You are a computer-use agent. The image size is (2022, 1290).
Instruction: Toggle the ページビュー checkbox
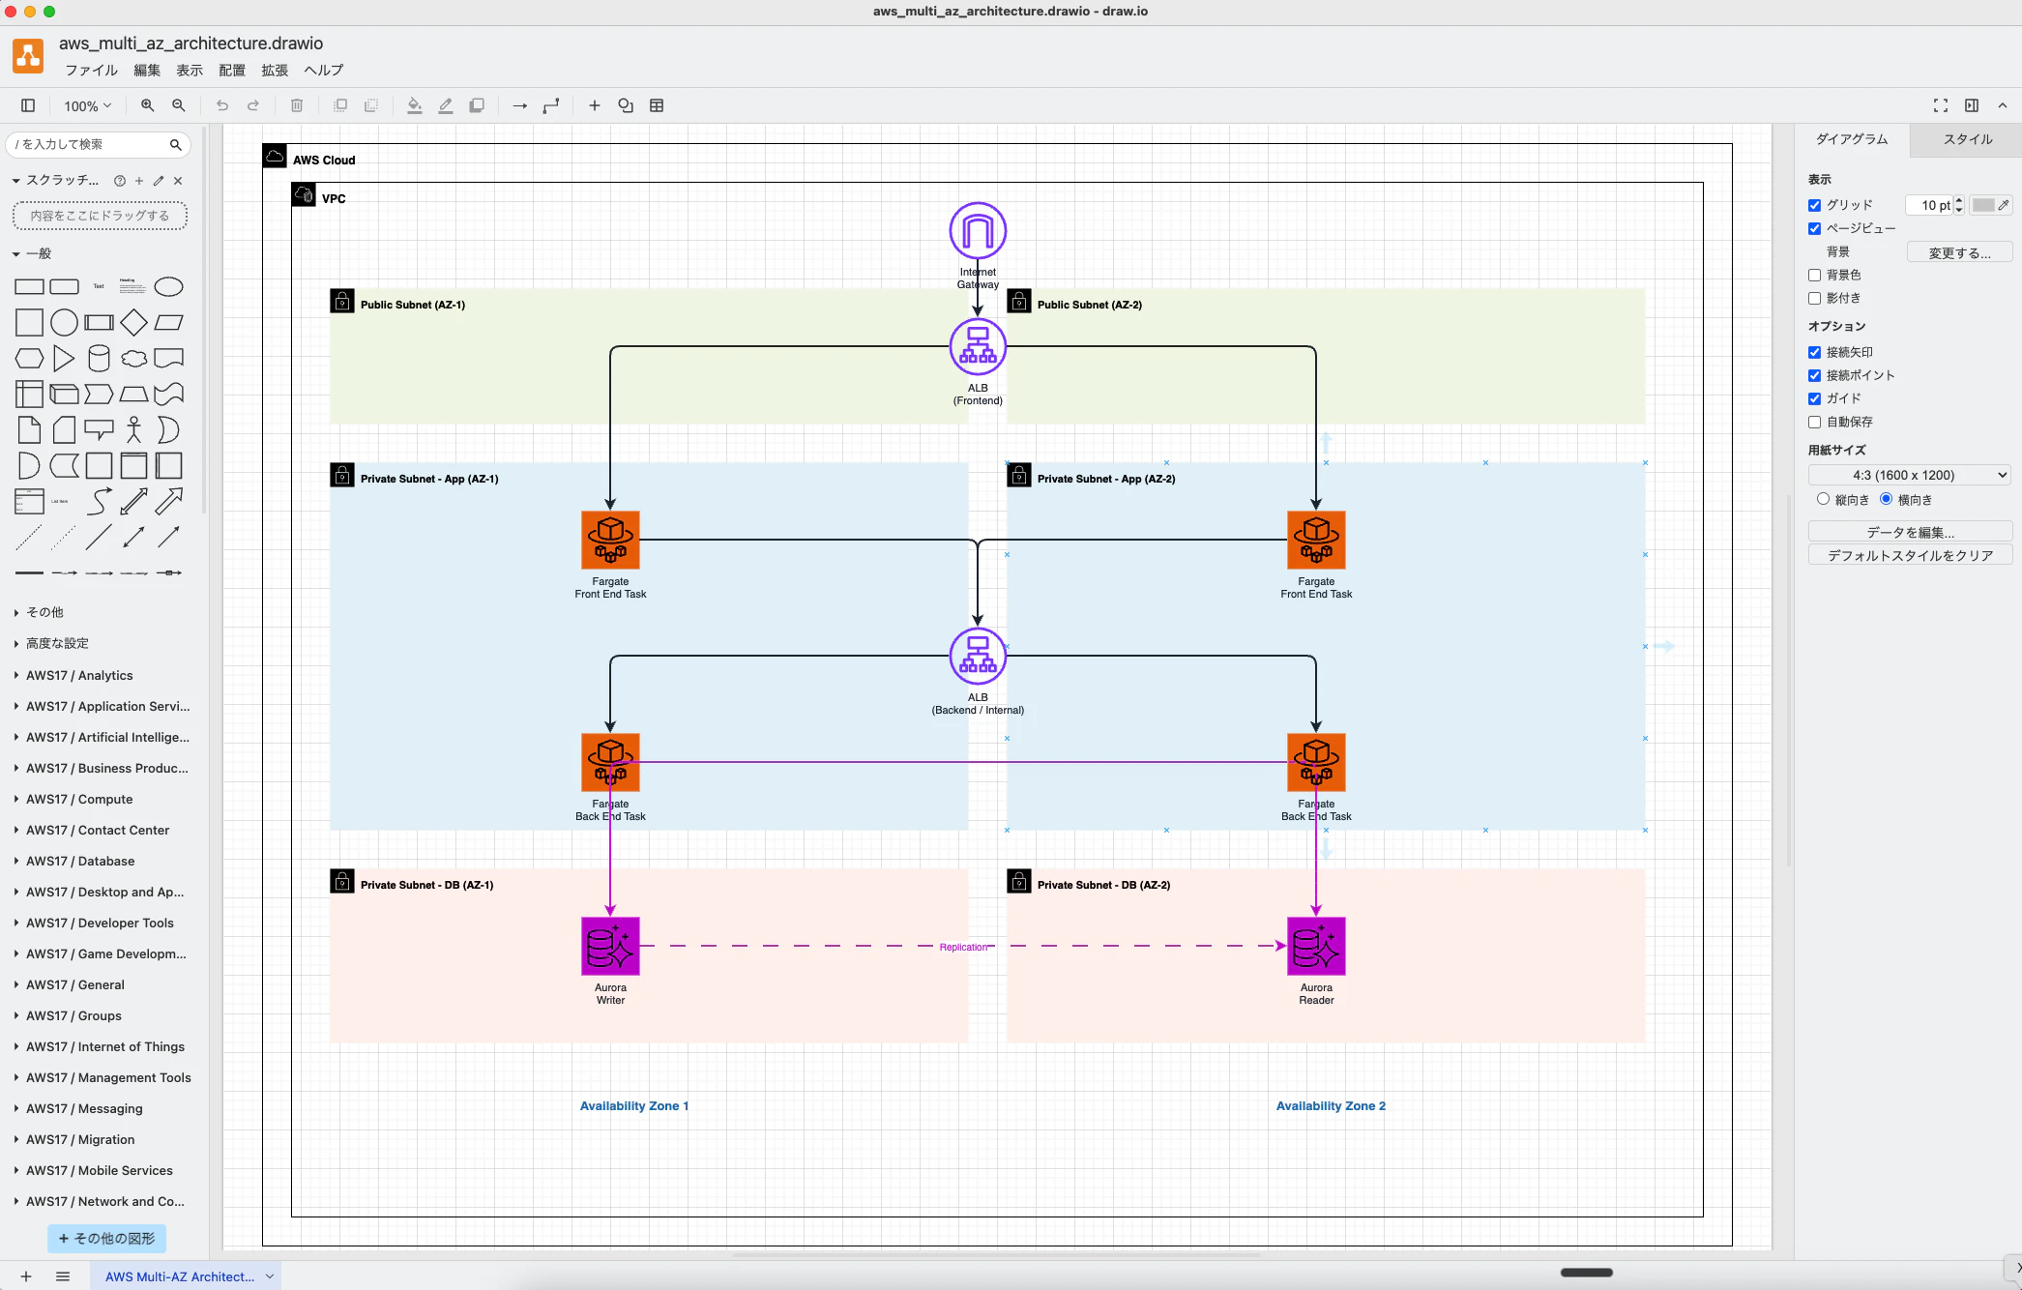point(1815,228)
